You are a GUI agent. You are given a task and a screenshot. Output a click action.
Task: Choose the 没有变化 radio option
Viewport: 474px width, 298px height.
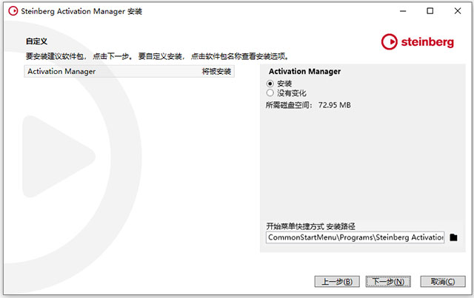(270, 93)
